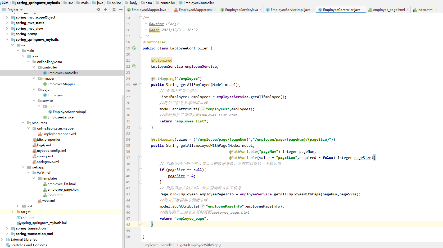This screenshot has width=443, height=248.
Task: Click the request mapping gutter icon on line 25
Action: click(135, 84)
